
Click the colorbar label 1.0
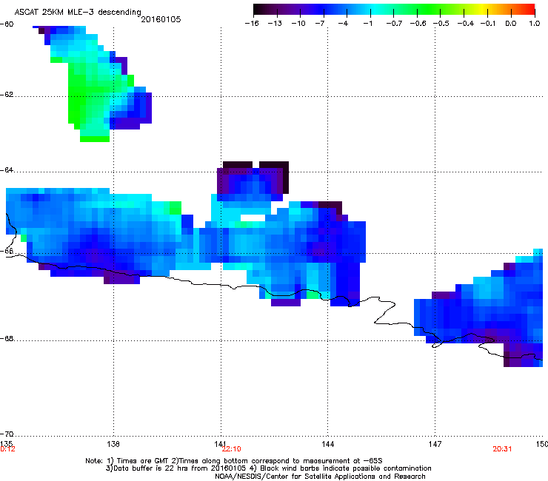(x=535, y=24)
